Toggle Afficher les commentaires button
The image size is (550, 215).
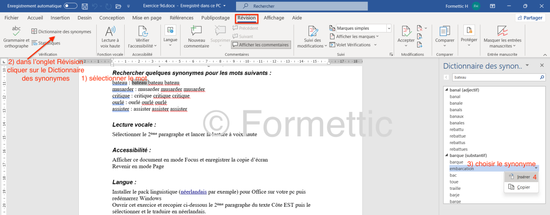(261, 45)
